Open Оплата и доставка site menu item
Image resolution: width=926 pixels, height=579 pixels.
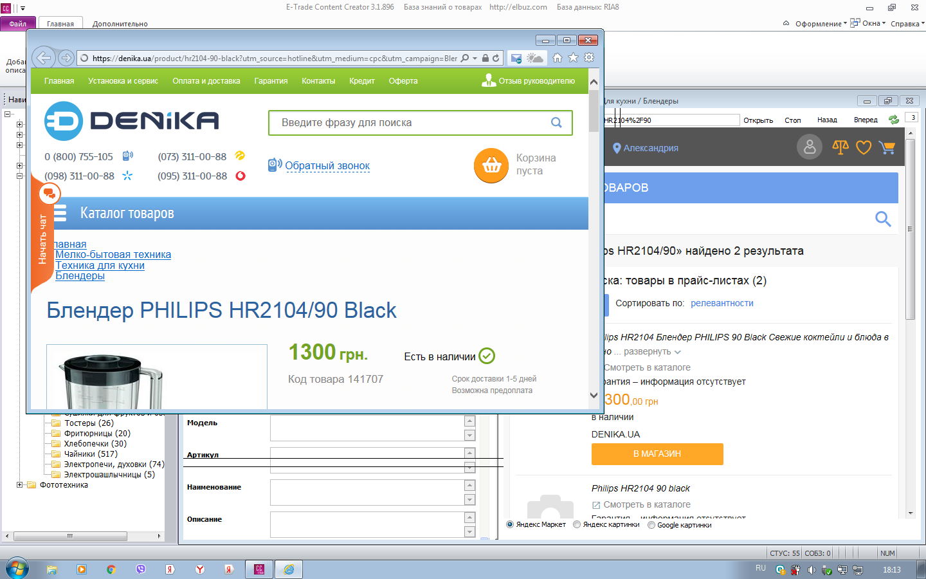206,81
